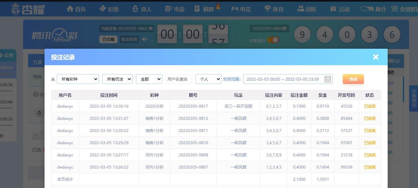Expand the 所有彩种 dropdown
The image size is (418, 188).
78,79
